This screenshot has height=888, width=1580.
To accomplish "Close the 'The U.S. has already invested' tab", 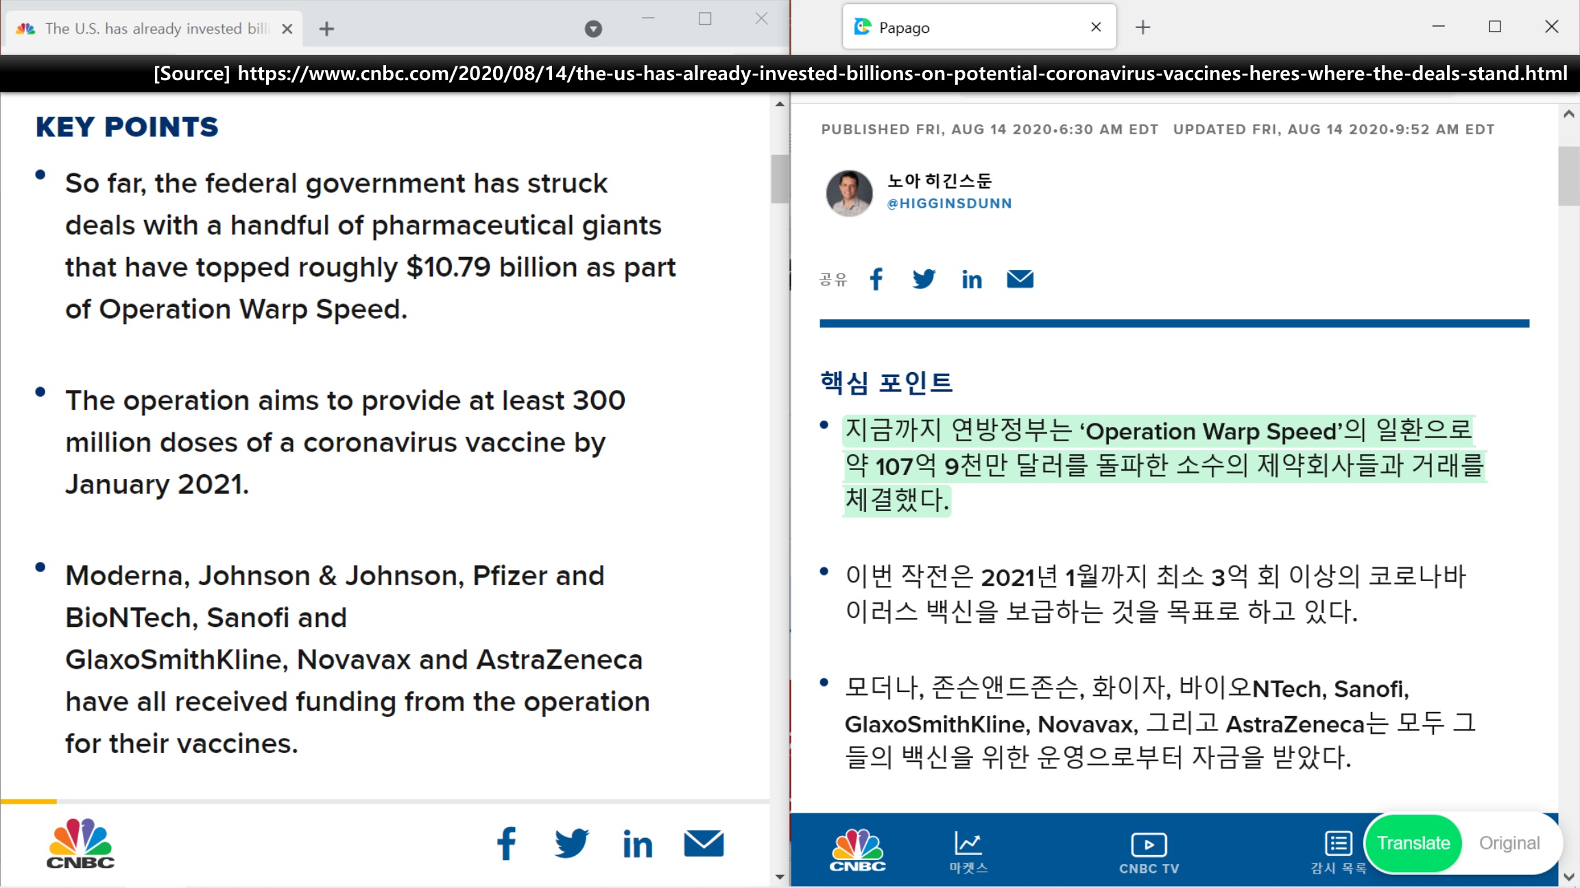I will pyautogui.click(x=287, y=29).
